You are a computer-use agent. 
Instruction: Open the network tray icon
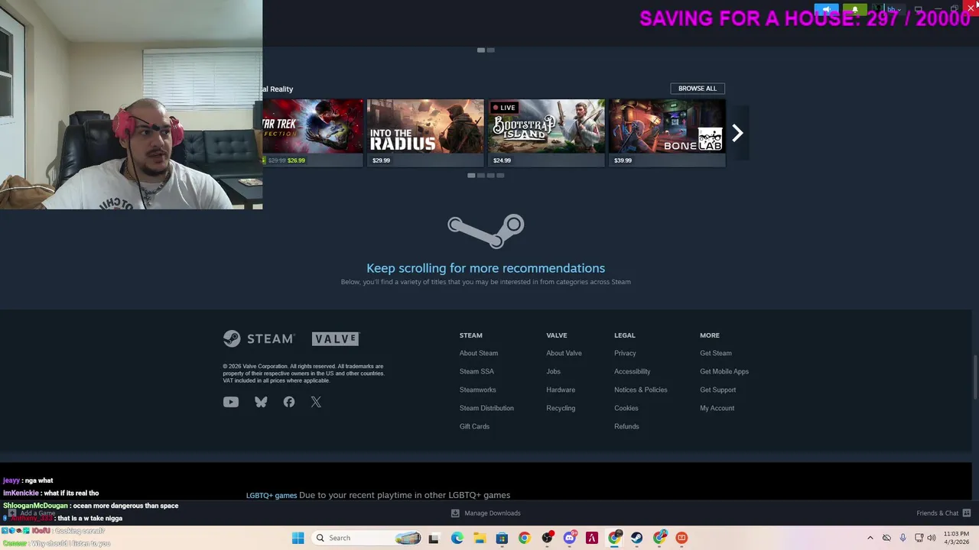pos(919,538)
